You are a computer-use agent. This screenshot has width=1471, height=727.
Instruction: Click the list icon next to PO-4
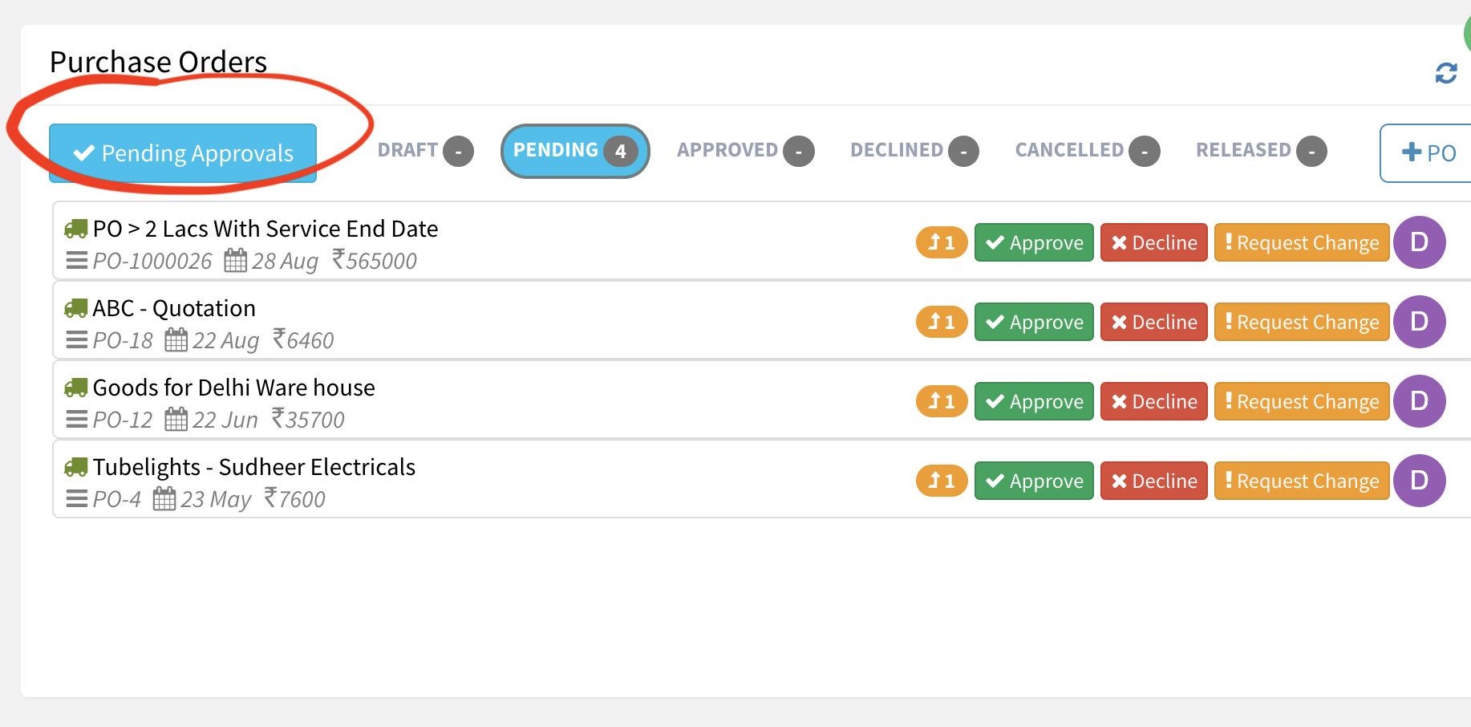(x=77, y=499)
